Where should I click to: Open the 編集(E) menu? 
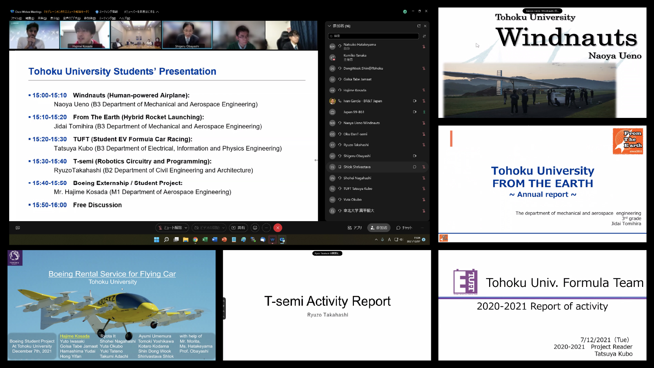[x=30, y=18]
